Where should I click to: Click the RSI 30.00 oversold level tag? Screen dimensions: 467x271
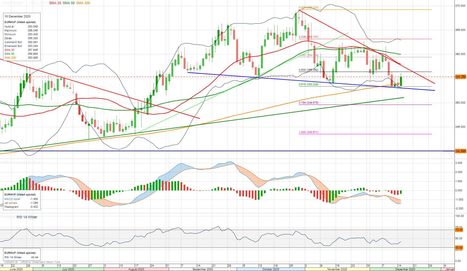coord(459,247)
